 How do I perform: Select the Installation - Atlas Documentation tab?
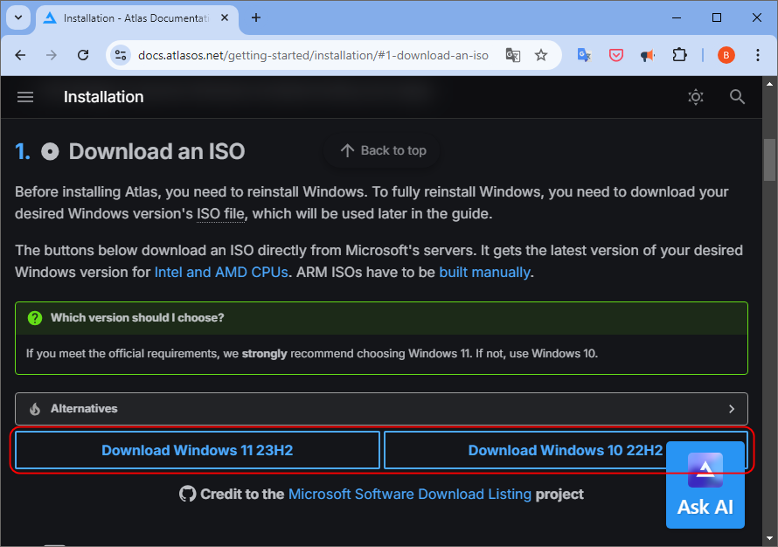pyautogui.click(x=136, y=18)
